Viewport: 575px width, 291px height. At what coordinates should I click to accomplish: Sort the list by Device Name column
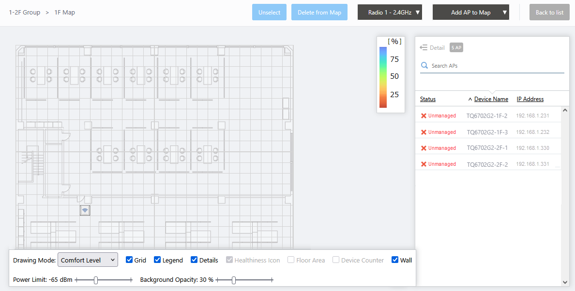[x=491, y=99]
